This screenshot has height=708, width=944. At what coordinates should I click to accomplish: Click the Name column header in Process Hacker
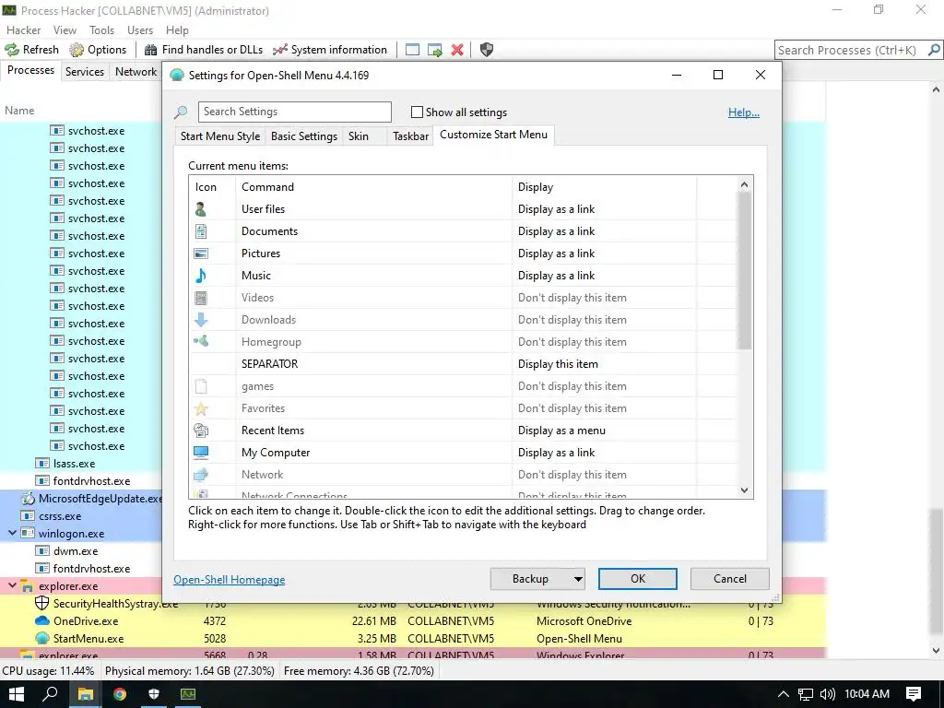tap(20, 111)
